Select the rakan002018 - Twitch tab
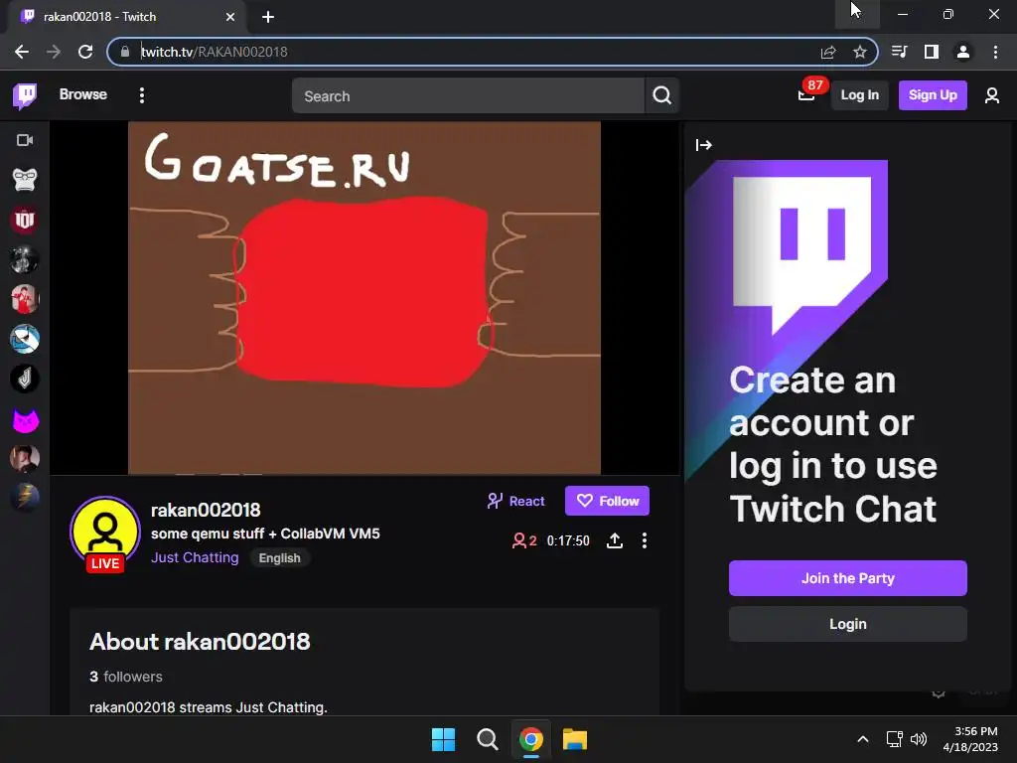Image resolution: width=1017 pixels, height=763 pixels. [x=126, y=17]
